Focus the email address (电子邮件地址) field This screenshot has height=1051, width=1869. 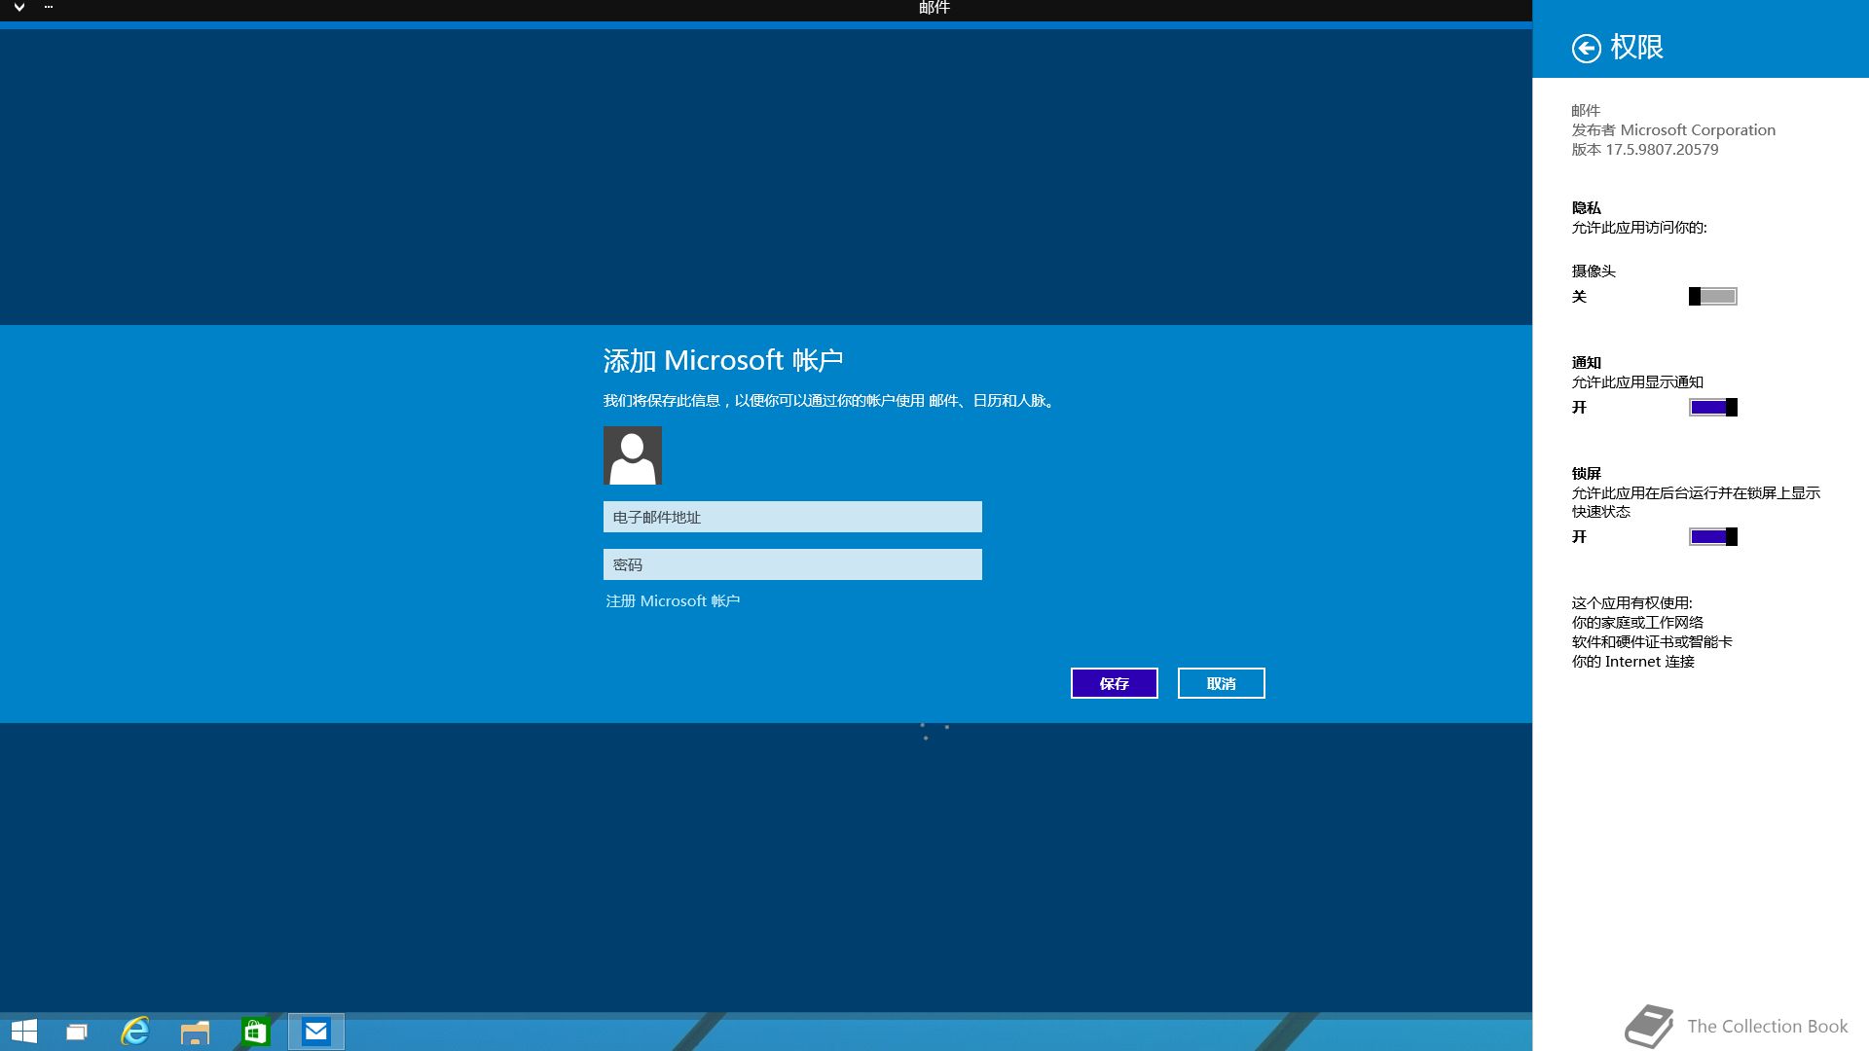pos(792,517)
